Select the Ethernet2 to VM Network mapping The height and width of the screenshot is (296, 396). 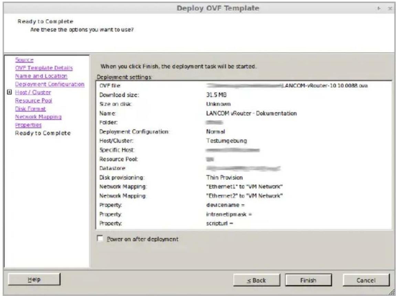pyautogui.click(x=244, y=196)
